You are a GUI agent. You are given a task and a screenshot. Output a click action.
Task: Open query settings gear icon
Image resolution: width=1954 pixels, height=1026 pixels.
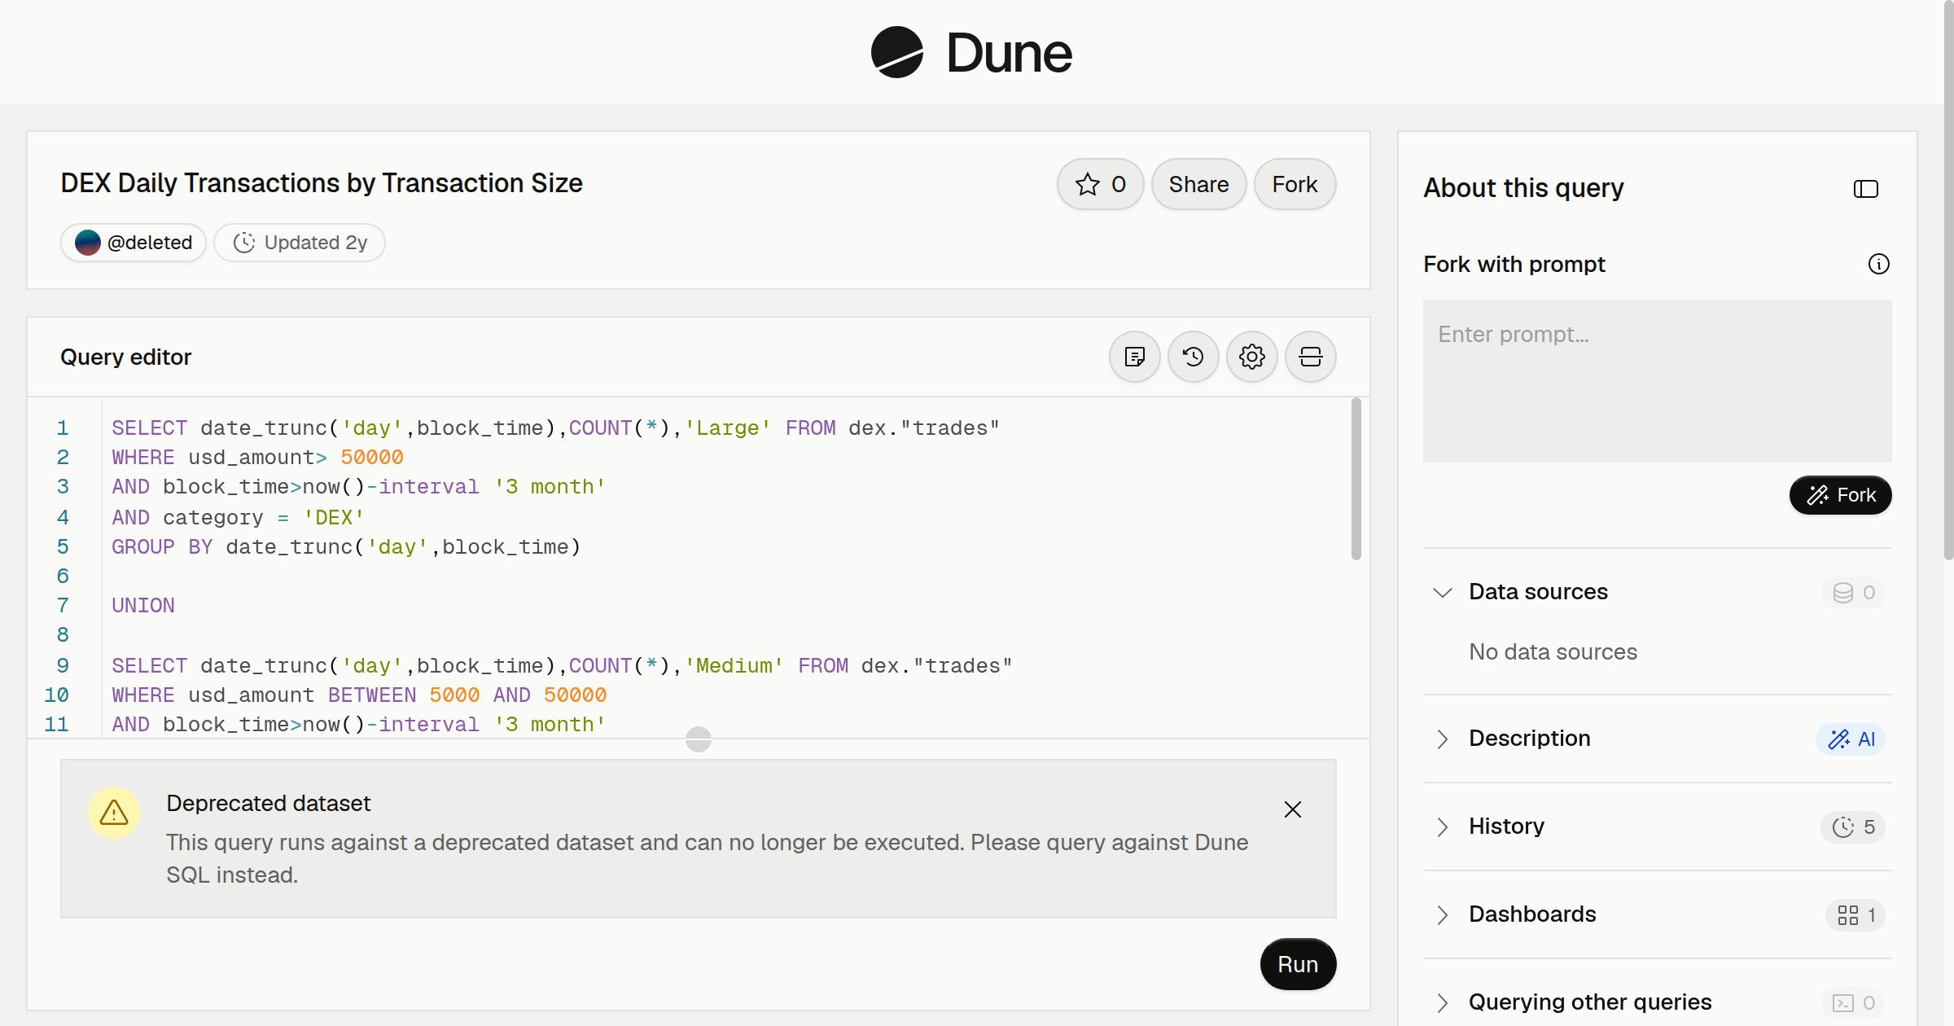(1252, 357)
